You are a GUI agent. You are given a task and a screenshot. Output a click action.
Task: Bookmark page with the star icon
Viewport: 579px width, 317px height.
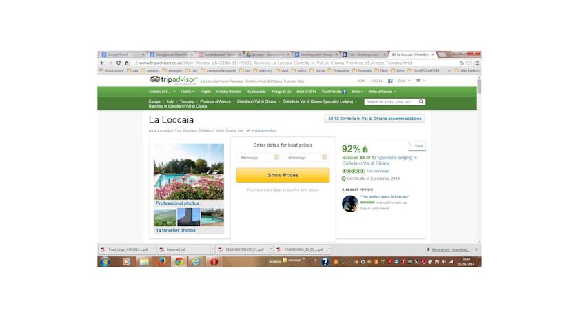(468, 63)
